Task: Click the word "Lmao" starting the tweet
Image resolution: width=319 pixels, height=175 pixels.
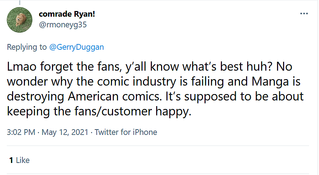Action: pyautogui.click(x=20, y=67)
